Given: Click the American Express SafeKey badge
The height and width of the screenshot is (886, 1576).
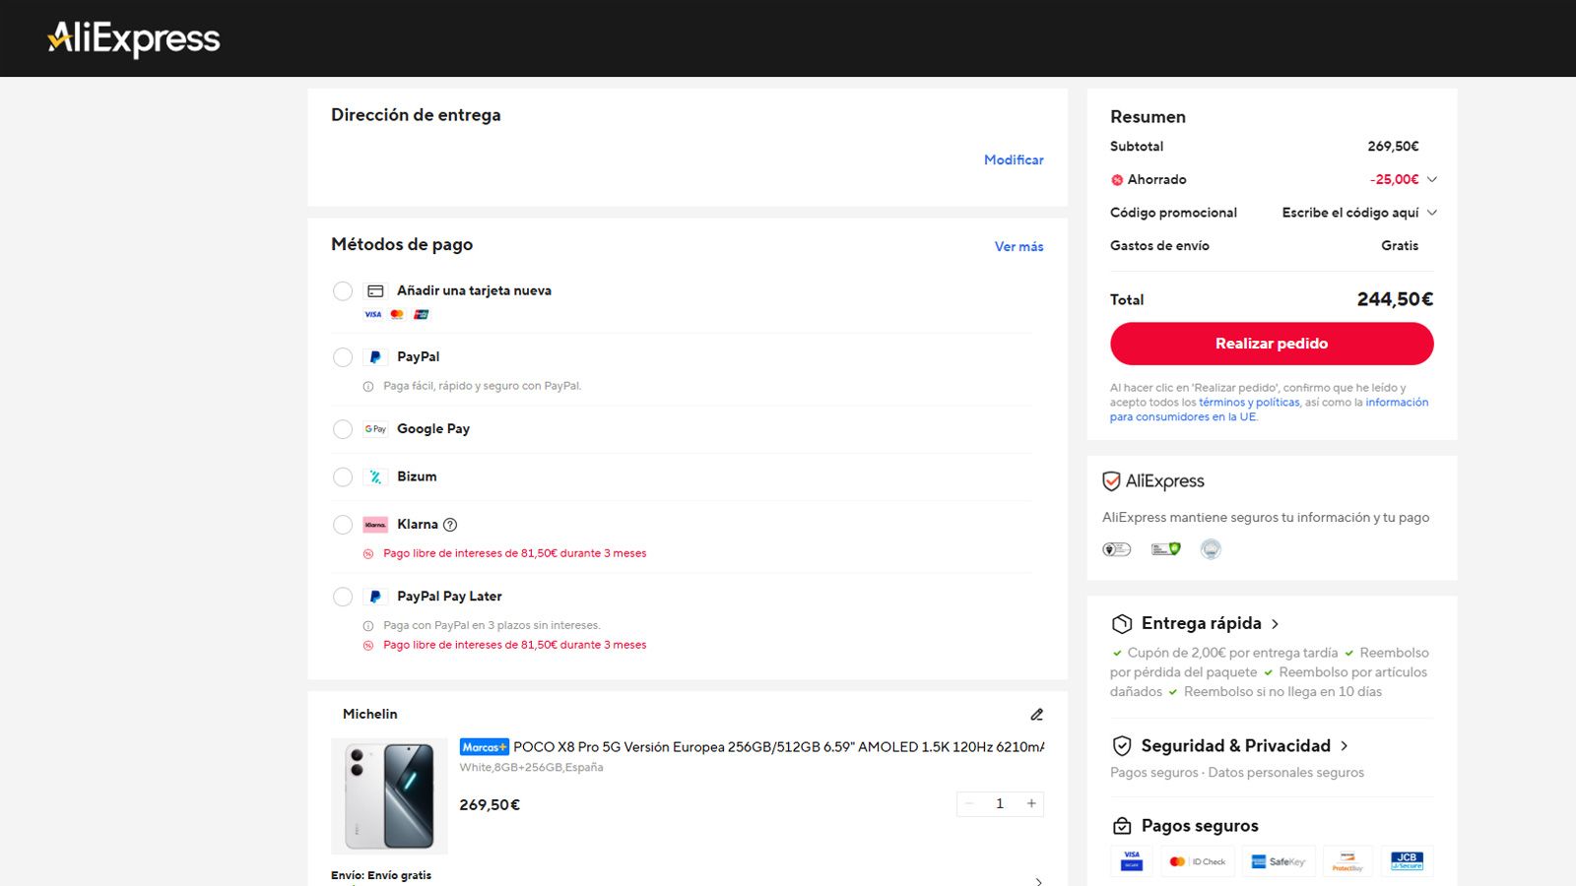Looking at the screenshot, I should click(1279, 861).
